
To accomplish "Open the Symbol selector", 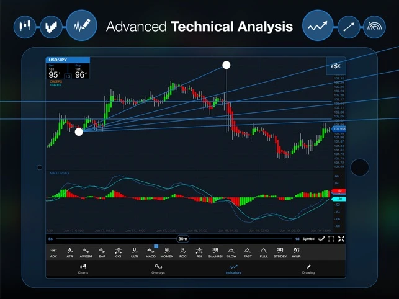I will tap(308, 239).
